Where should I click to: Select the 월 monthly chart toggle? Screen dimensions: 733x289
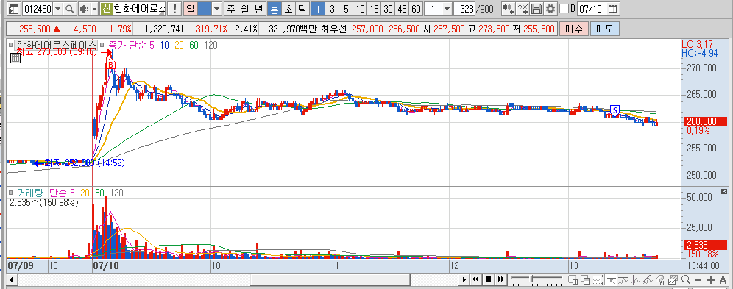[245, 8]
